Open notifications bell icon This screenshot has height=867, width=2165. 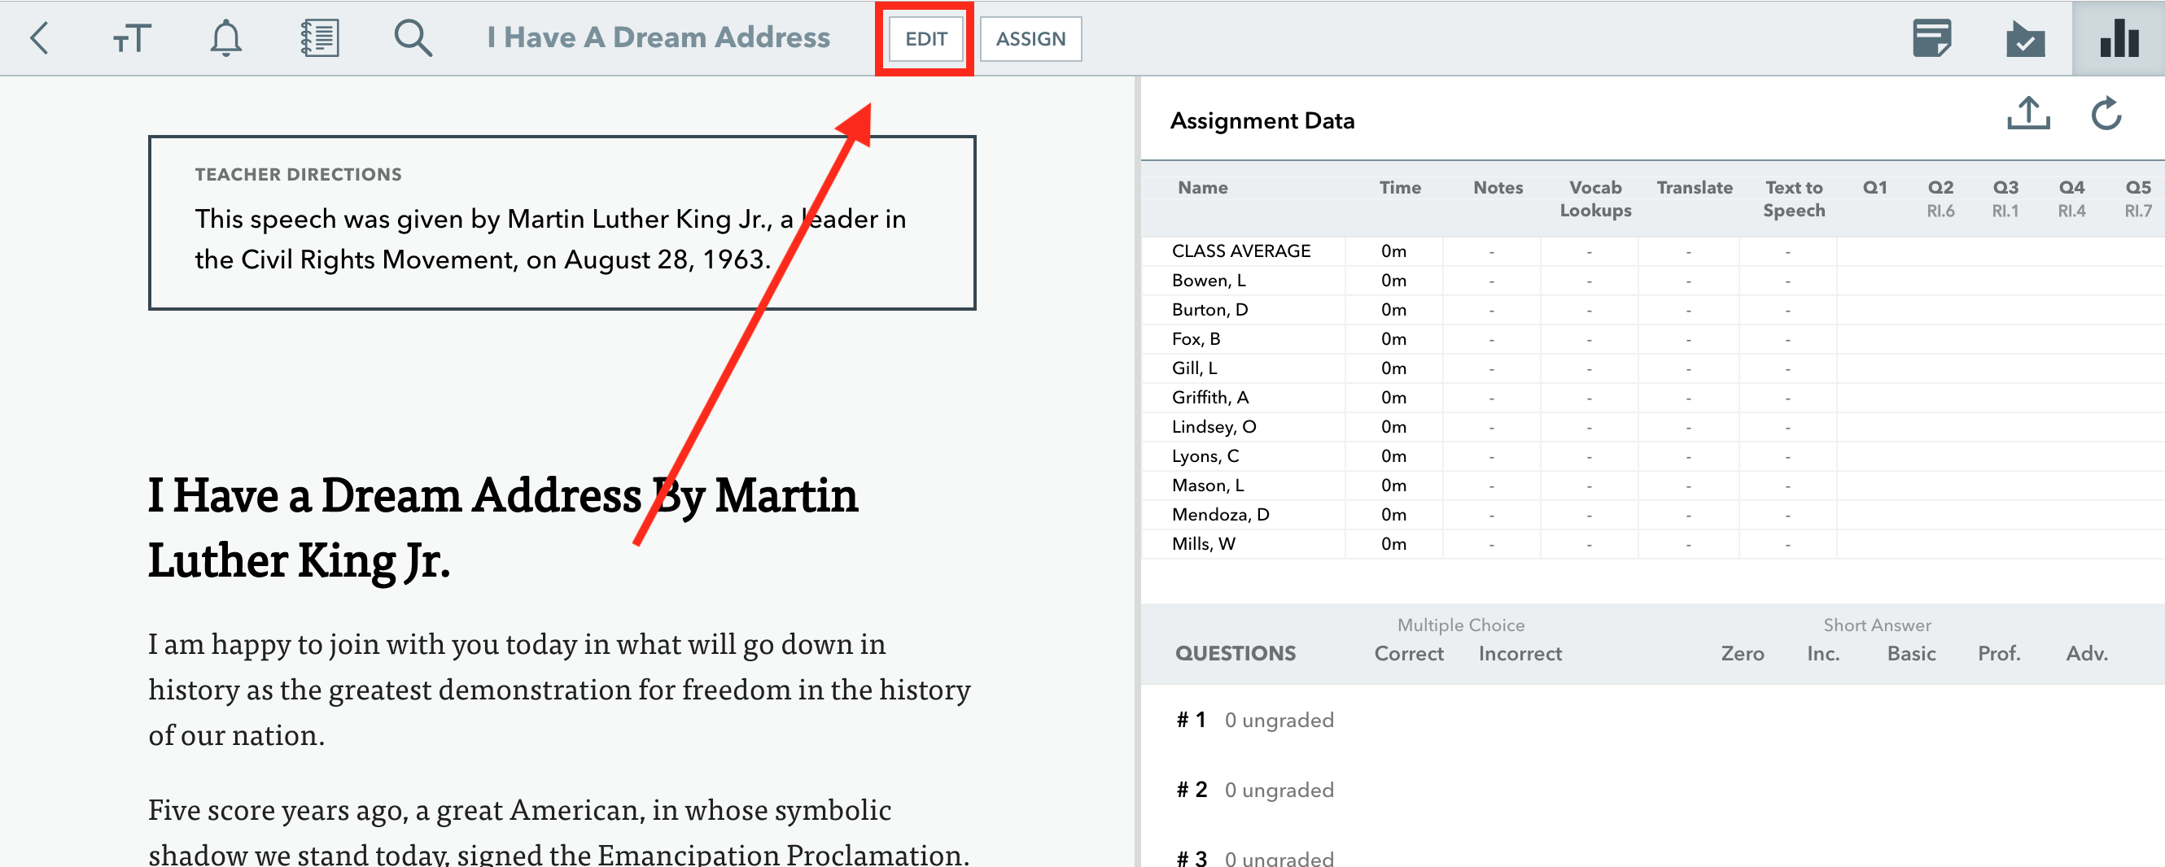pos(225,39)
